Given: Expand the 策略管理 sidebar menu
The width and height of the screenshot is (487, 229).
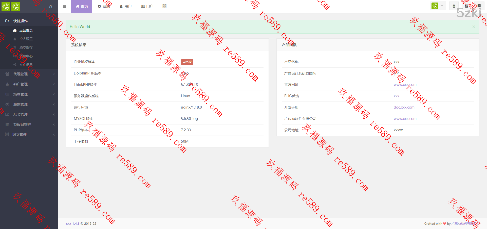Looking at the screenshot, I should coord(29,94).
